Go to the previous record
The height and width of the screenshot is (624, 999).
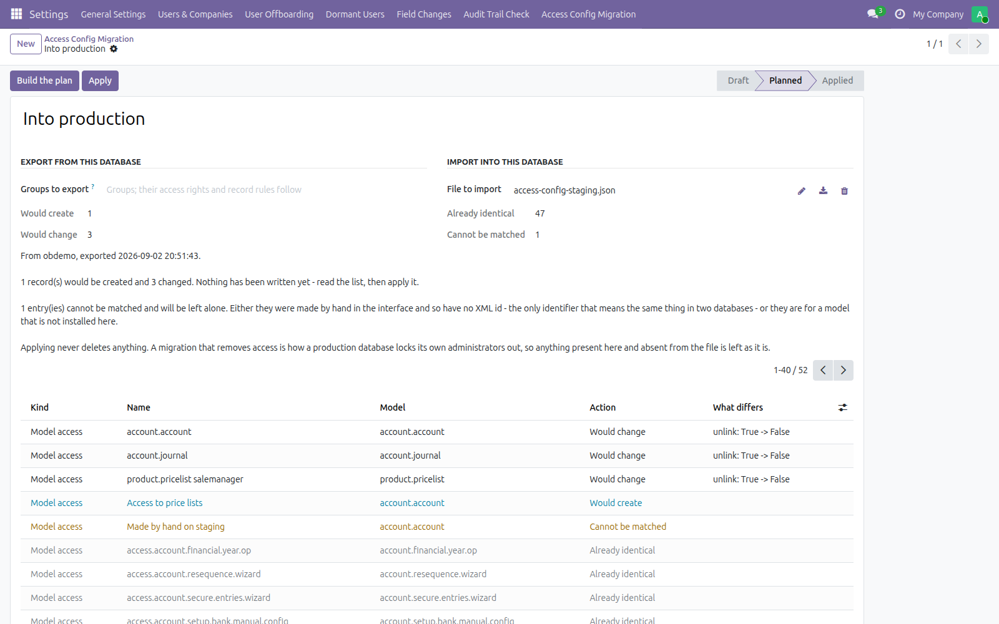[x=958, y=44]
